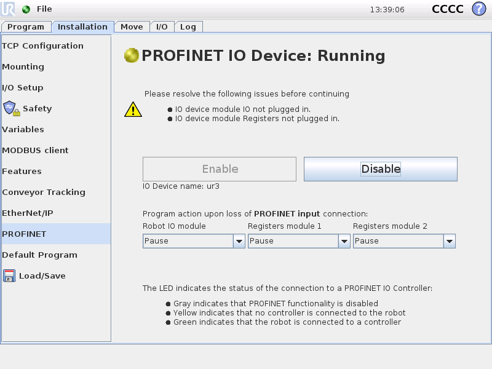Click the grayed Enable button
This screenshot has height=369, width=492.
click(220, 169)
